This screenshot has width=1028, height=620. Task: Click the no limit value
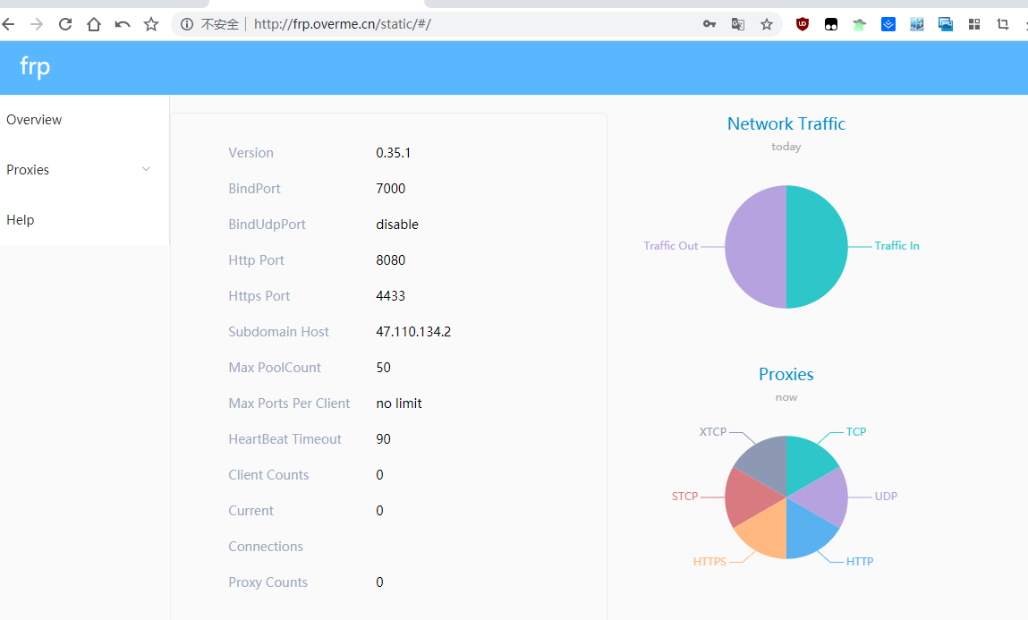[x=399, y=403]
